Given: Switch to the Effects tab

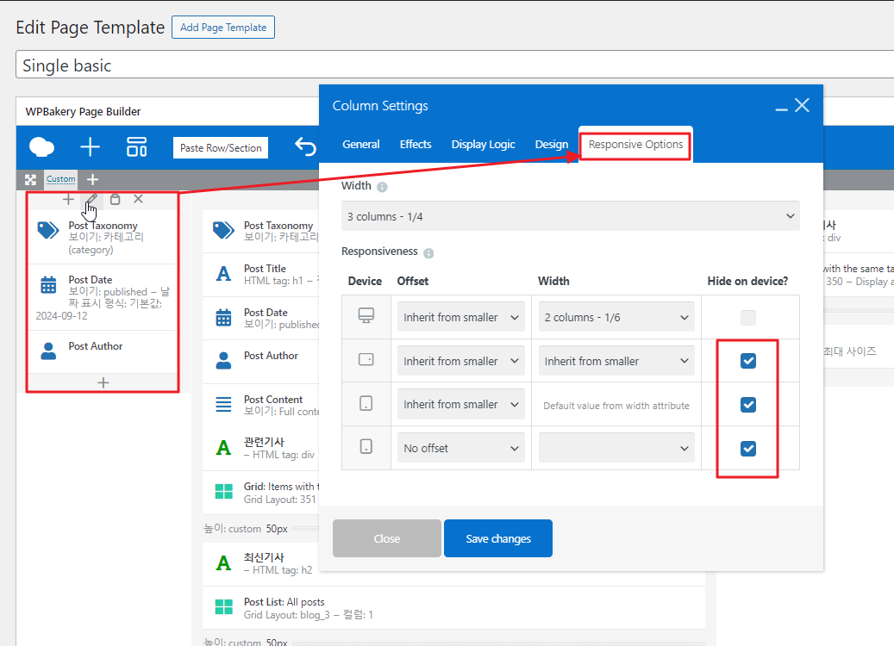Looking at the screenshot, I should (x=416, y=144).
